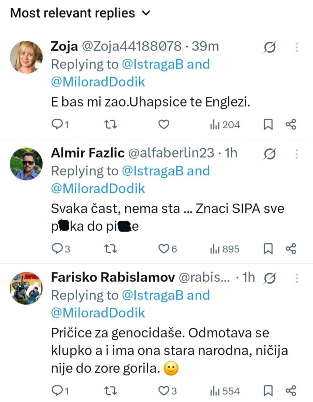Repost Zoja's reply
This screenshot has width=313, height=402.
point(111,125)
